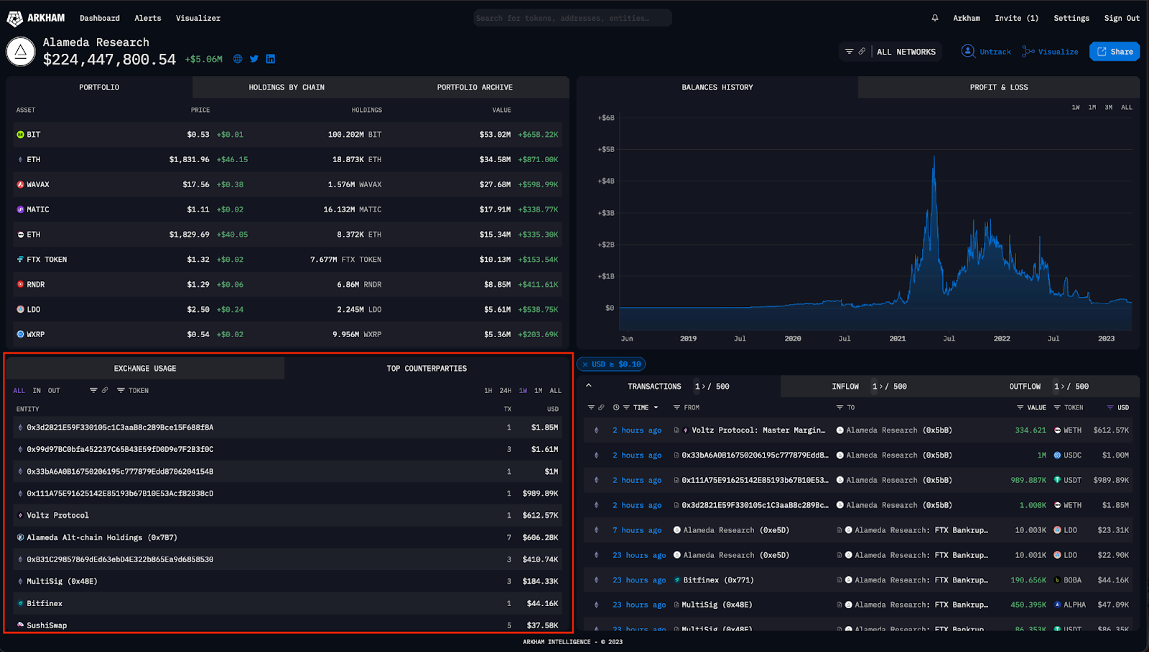
Task: Select the Top Counterparties tab
Action: click(427, 369)
